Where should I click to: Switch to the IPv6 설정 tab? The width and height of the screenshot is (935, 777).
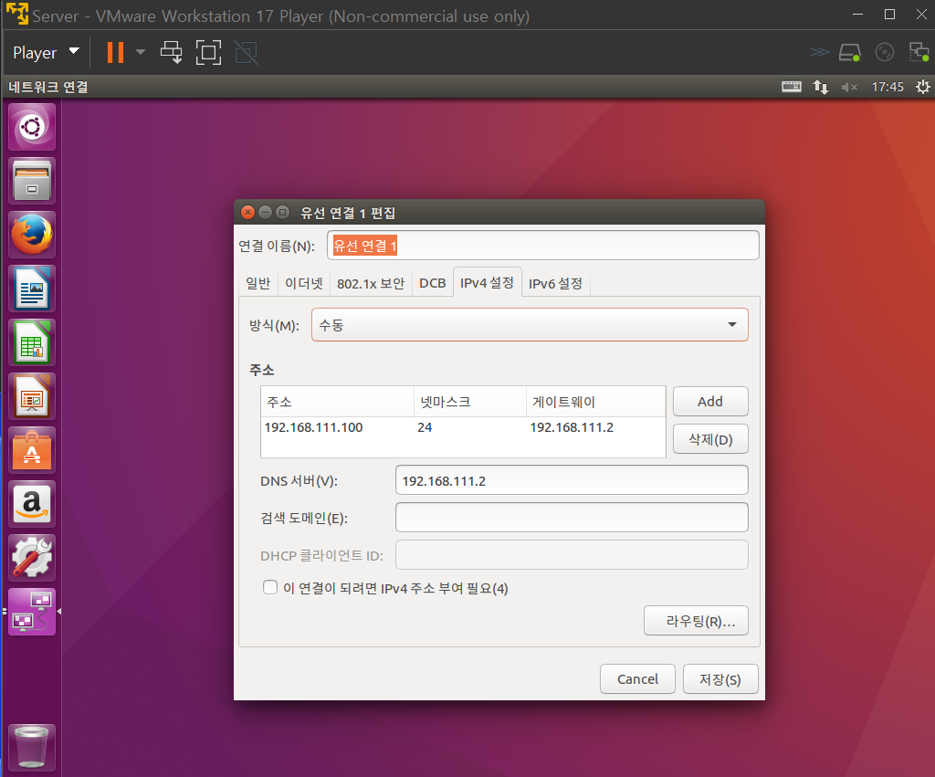coord(555,283)
